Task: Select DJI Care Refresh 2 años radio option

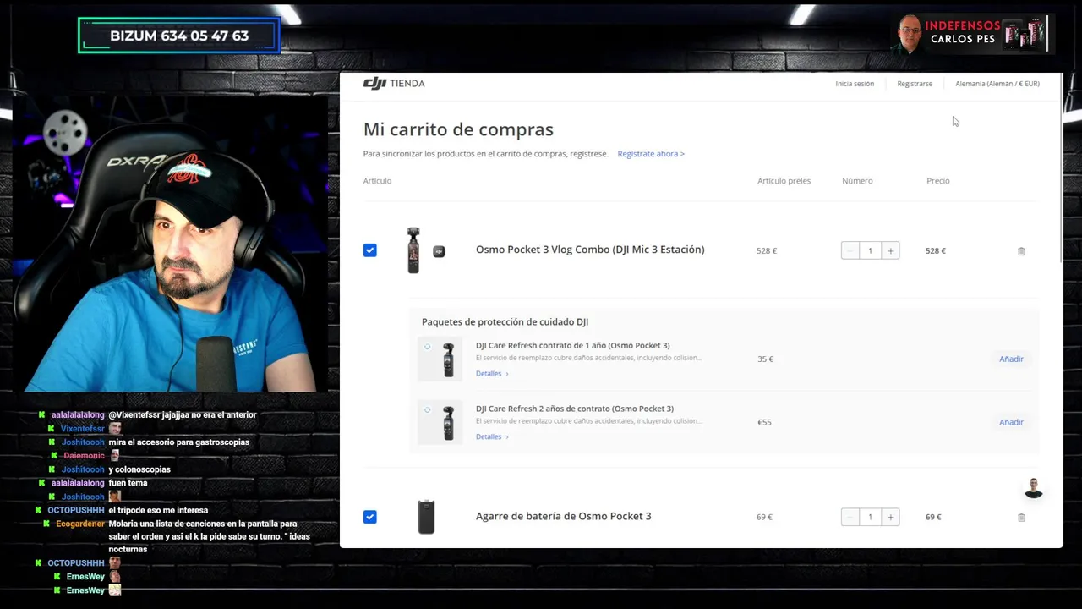Action: pos(428,410)
